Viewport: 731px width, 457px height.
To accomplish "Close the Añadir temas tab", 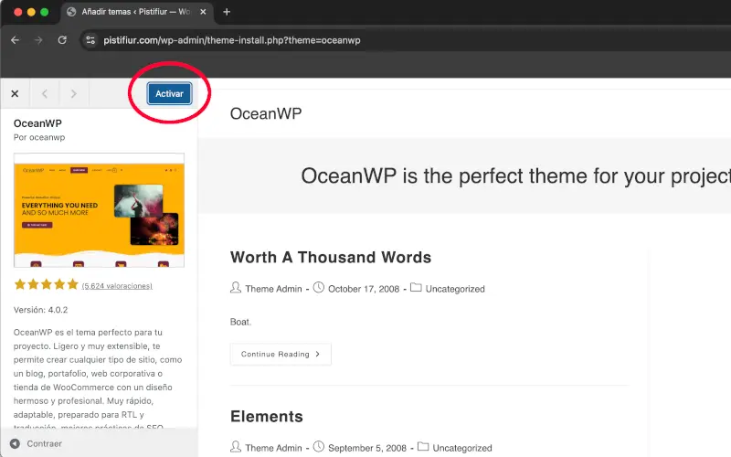I will point(203,12).
